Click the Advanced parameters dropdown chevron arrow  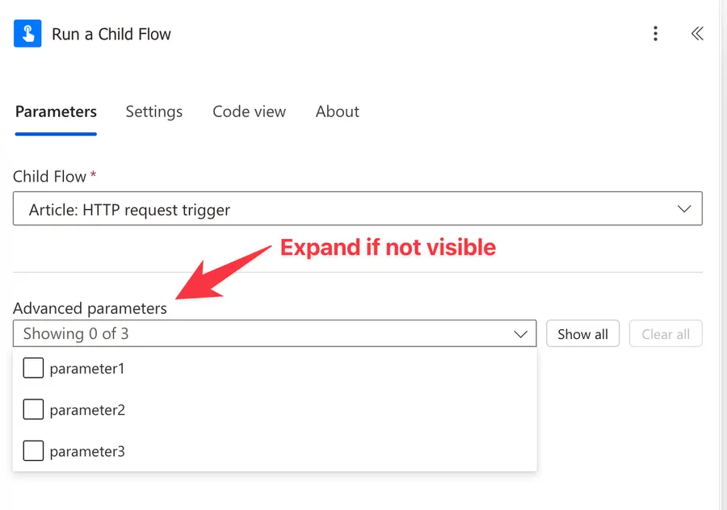pos(520,334)
